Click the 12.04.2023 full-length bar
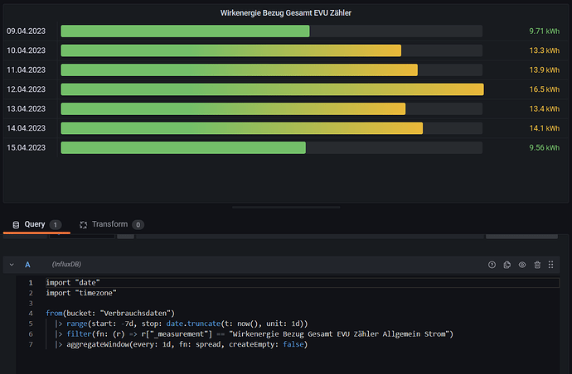The width and height of the screenshot is (572, 374). click(x=271, y=89)
